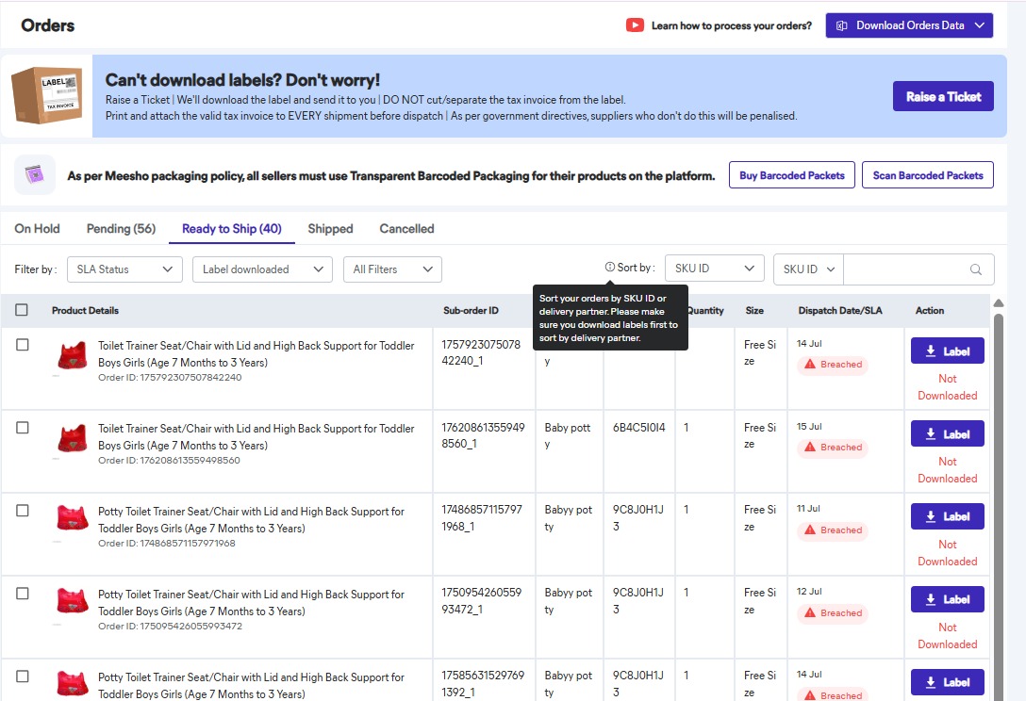Expand the Label downloaded filter dropdown

(x=262, y=269)
